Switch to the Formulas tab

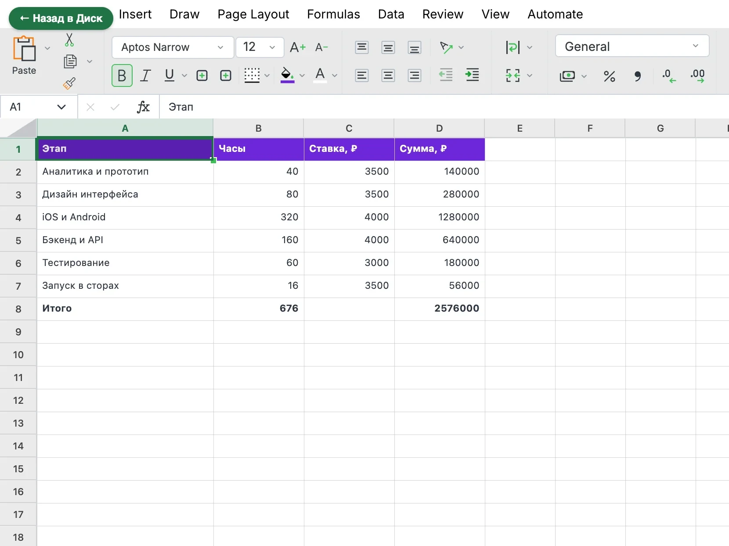tap(333, 14)
